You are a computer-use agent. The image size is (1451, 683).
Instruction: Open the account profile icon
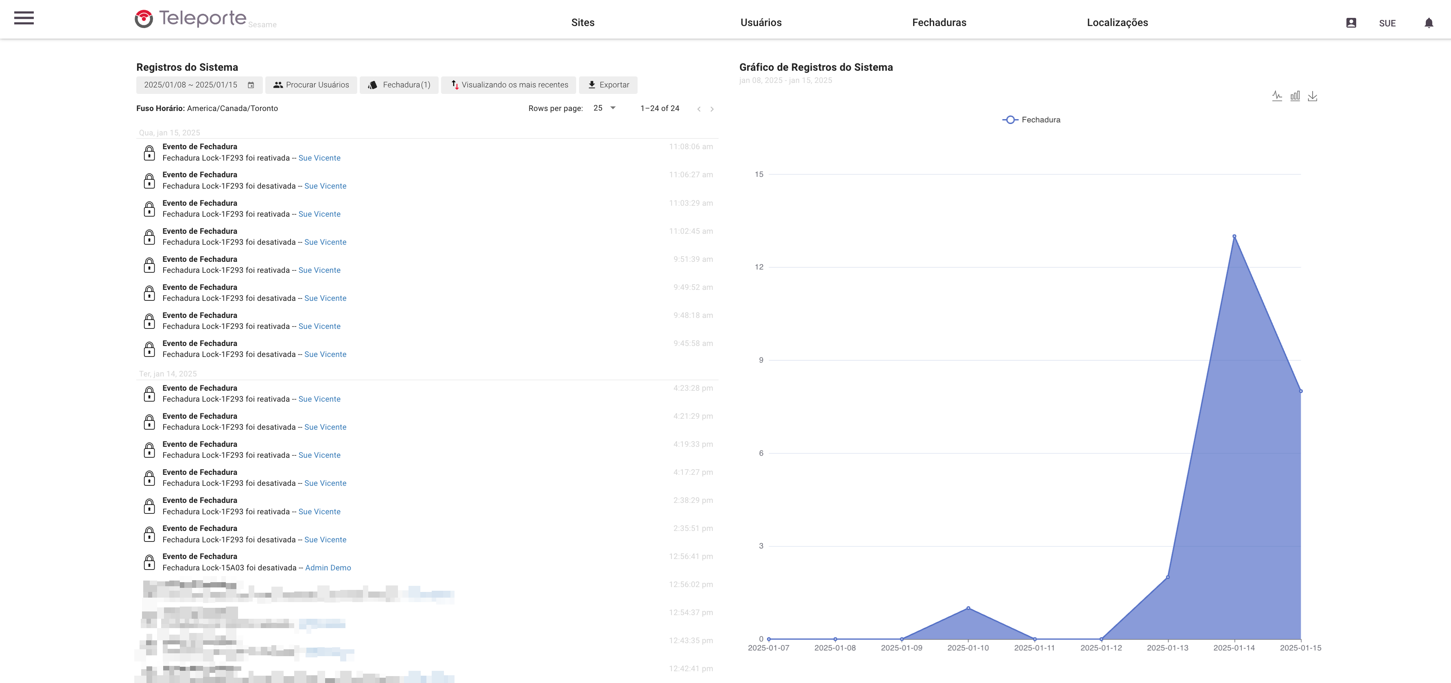(1351, 23)
